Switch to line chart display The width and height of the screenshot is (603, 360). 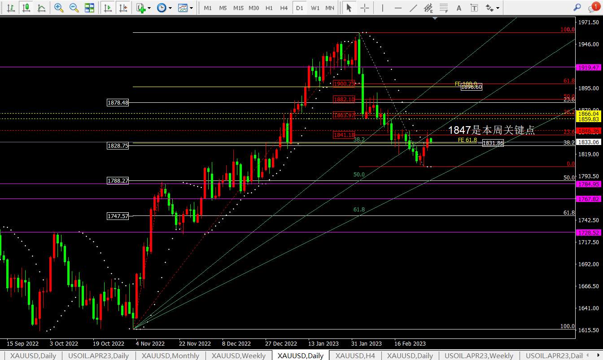coord(41,8)
